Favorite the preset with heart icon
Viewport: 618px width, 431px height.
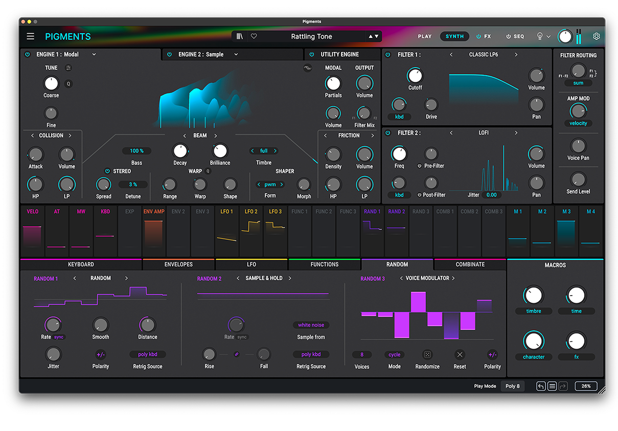pos(254,36)
